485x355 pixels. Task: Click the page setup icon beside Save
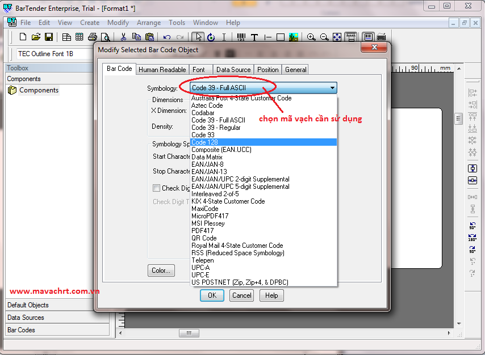tap(66, 37)
